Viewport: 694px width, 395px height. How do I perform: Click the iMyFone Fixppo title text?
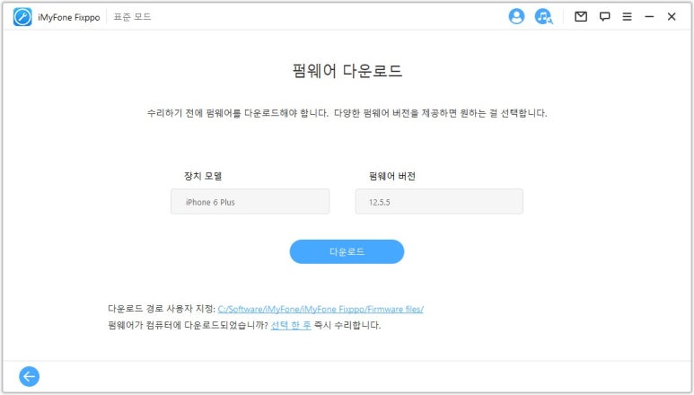[x=68, y=18]
